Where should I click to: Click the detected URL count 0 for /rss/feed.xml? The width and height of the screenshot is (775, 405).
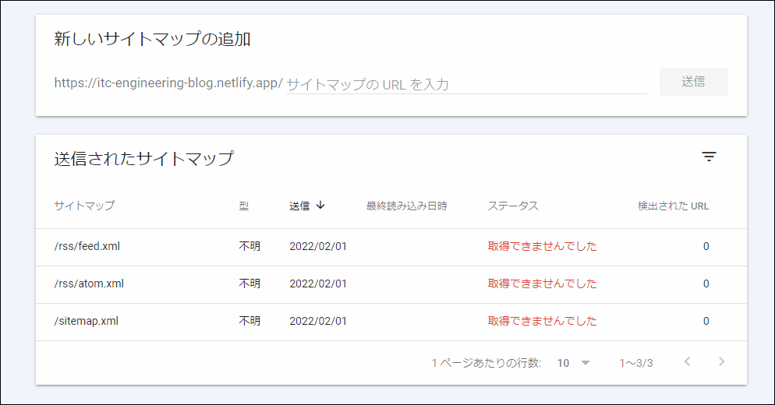point(706,246)
